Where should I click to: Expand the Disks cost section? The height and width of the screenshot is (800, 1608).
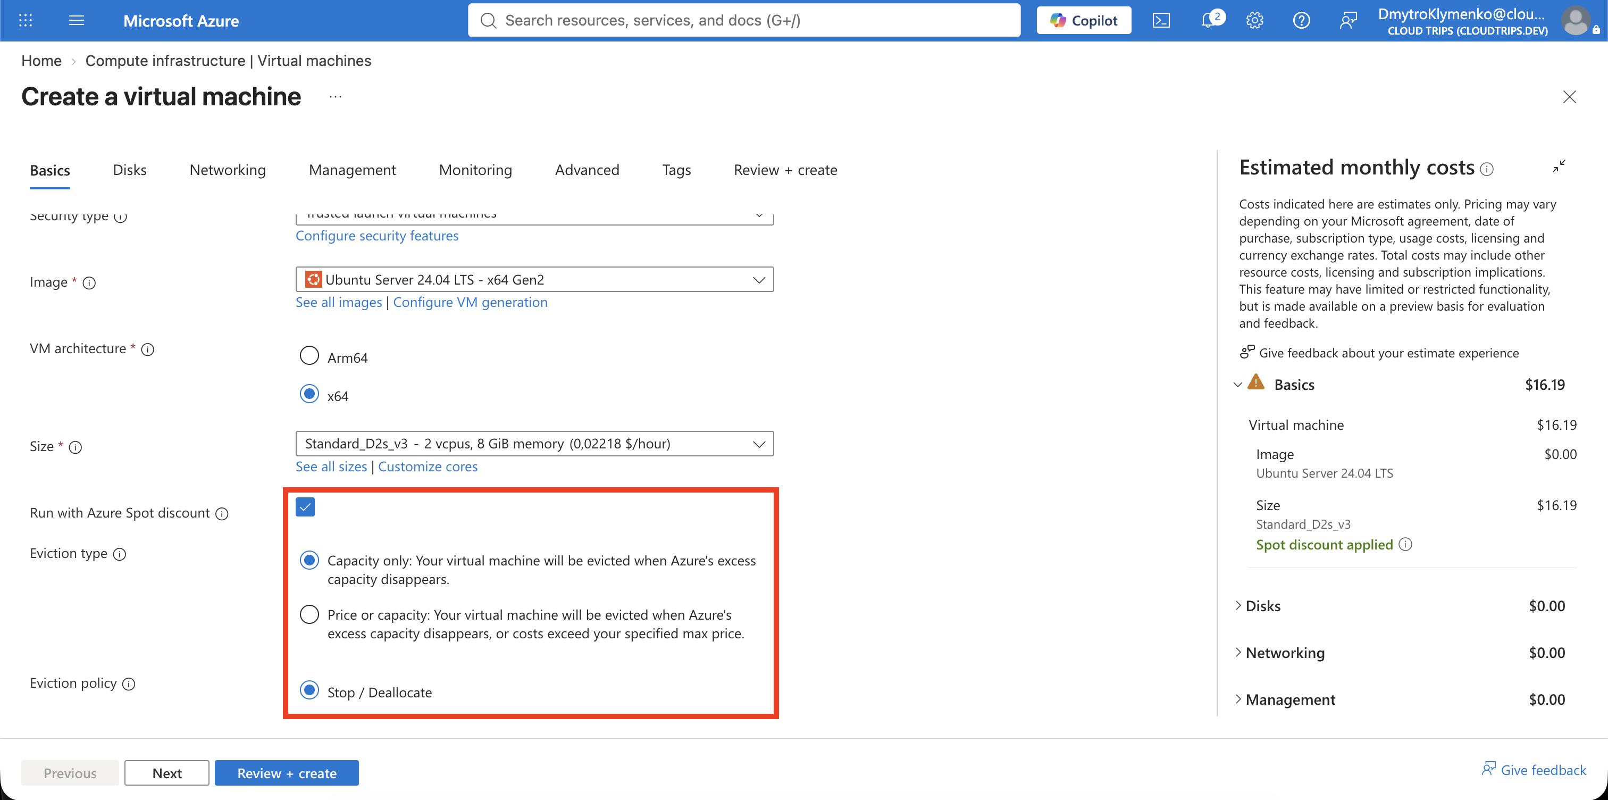click(x=1238, y=605)
